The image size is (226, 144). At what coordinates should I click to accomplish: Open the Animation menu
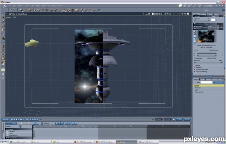(x=36, y=6)
